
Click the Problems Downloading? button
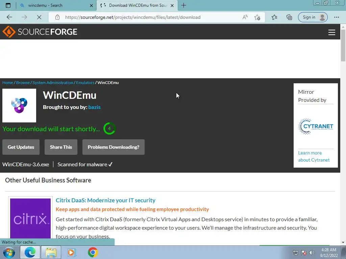coord(114,147)
